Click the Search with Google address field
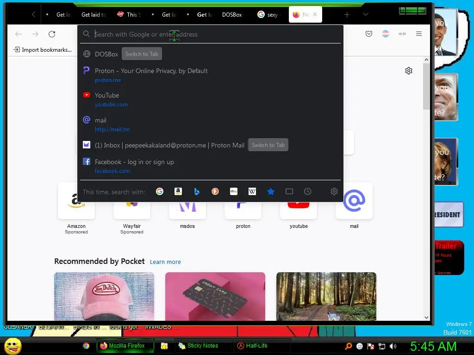 (212, 34)
